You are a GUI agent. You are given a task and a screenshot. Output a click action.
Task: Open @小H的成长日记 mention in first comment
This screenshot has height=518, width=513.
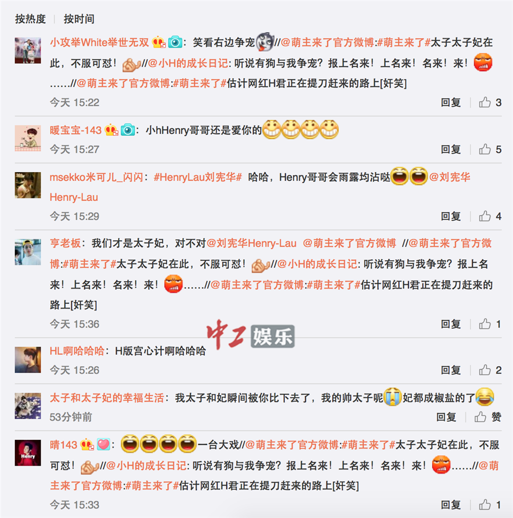[x=188, y=63]
